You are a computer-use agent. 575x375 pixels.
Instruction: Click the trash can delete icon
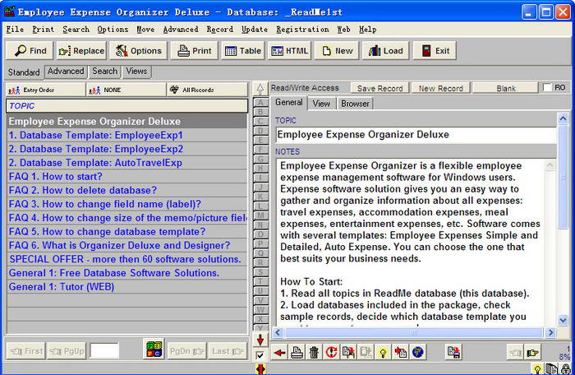tap(314, 353)
